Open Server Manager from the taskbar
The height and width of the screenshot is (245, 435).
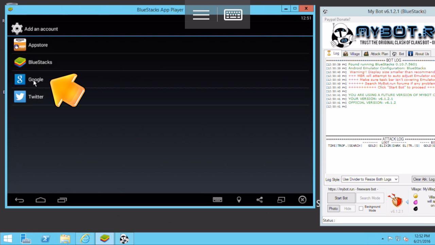pyautogui.click(x=25, y=239)
